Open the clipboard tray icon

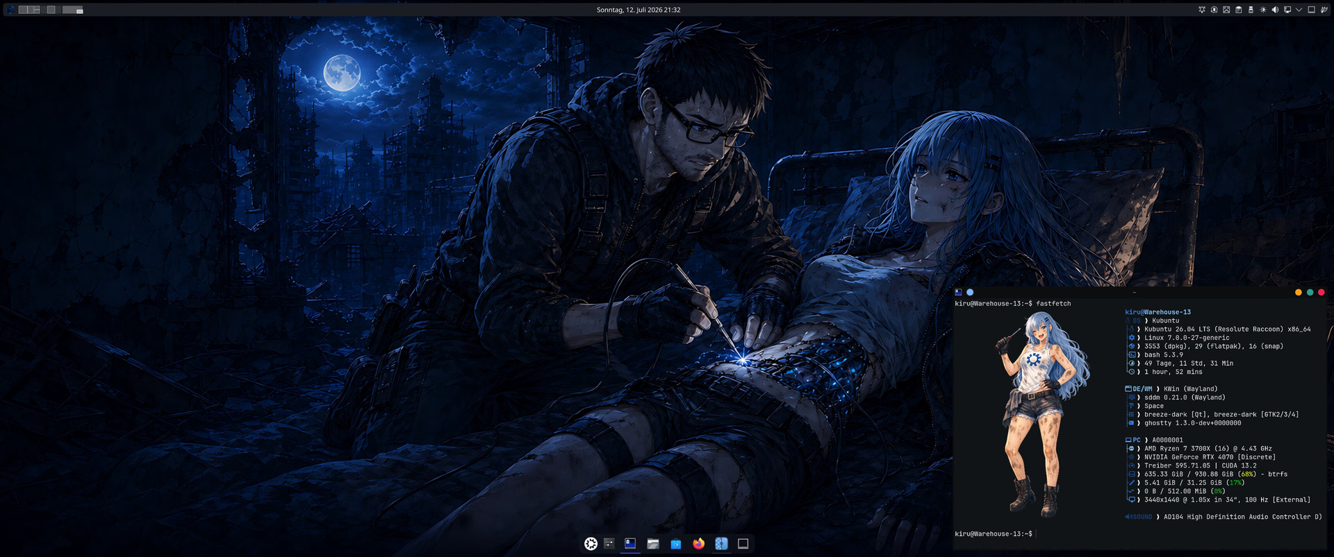1239,10
